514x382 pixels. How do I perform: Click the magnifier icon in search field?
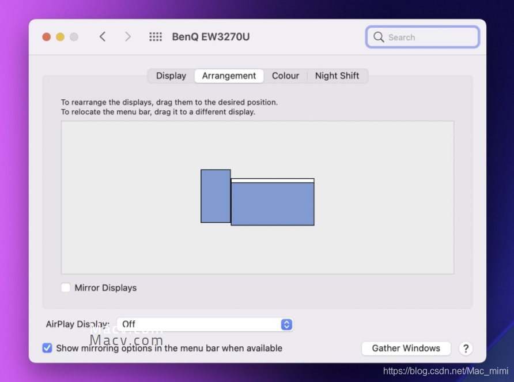tap(379, 37)
